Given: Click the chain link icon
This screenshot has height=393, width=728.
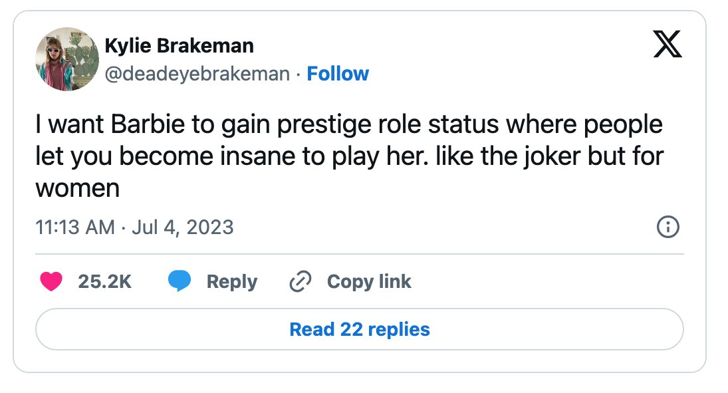Looking at the screenshot, I should pyautogui.click(x=301, y=281).
